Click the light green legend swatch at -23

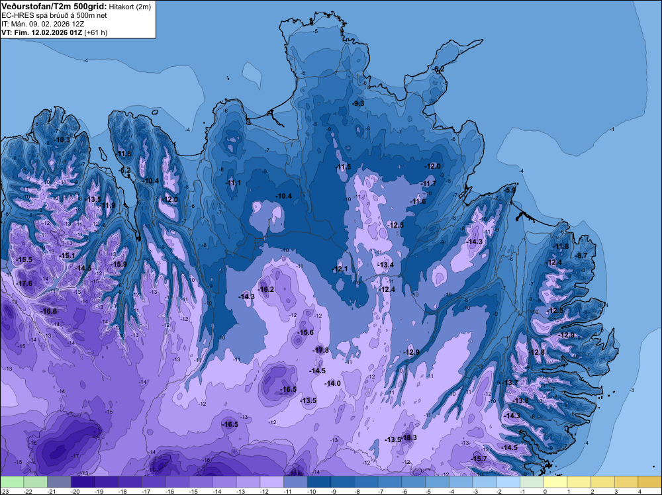[12, 482]
